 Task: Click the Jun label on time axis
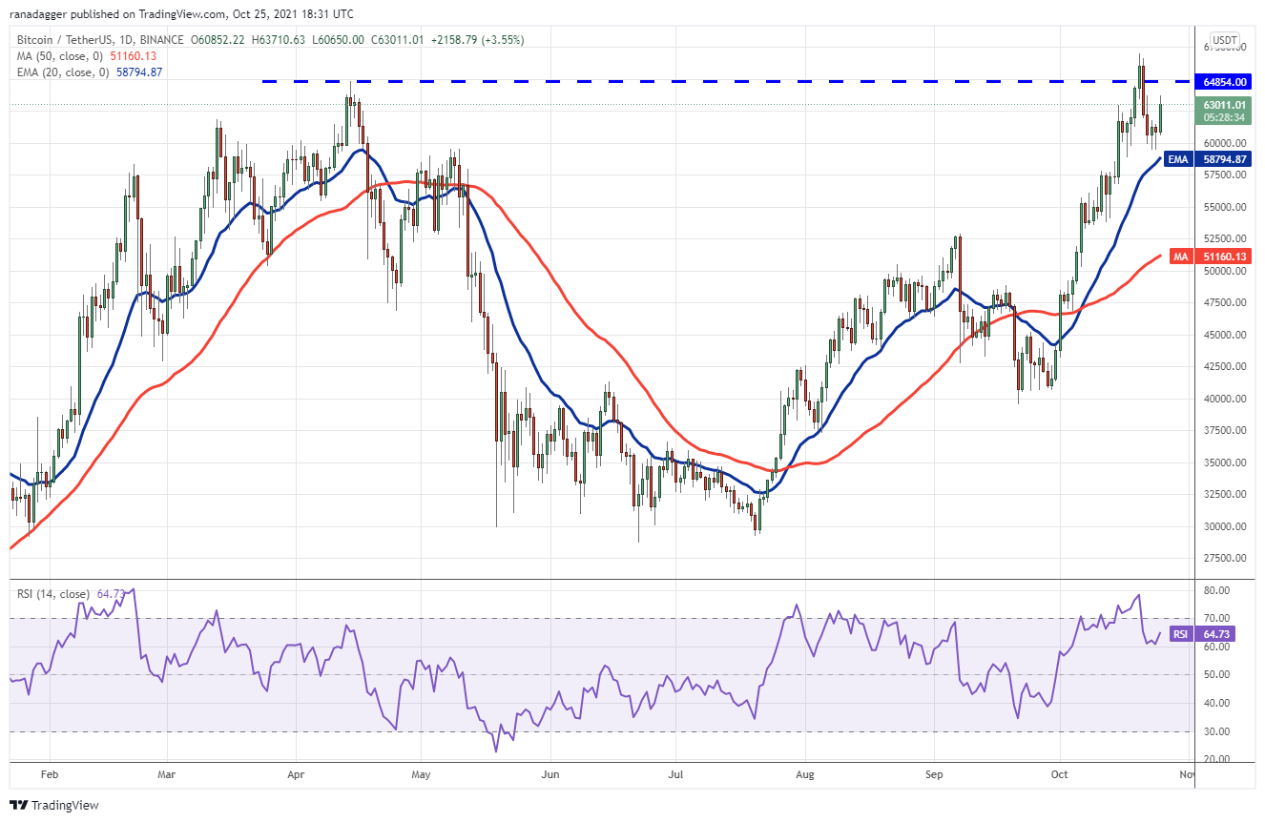click(550, 776)
